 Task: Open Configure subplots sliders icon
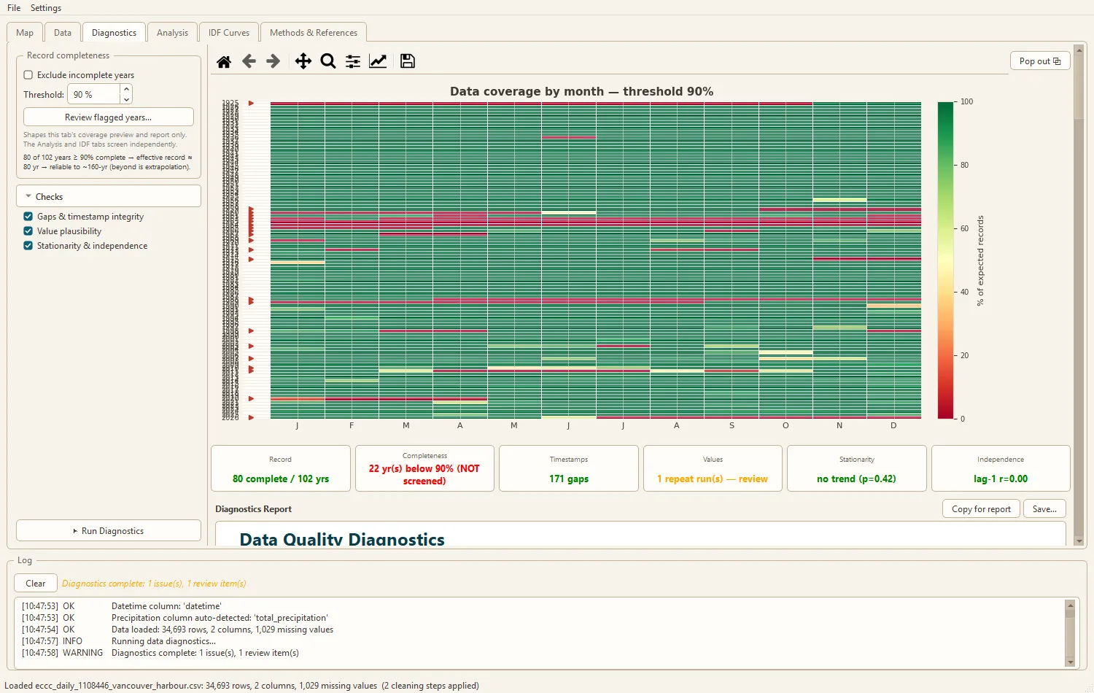[353, 61]
